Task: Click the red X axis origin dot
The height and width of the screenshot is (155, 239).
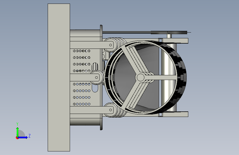Action: (17, 138)
